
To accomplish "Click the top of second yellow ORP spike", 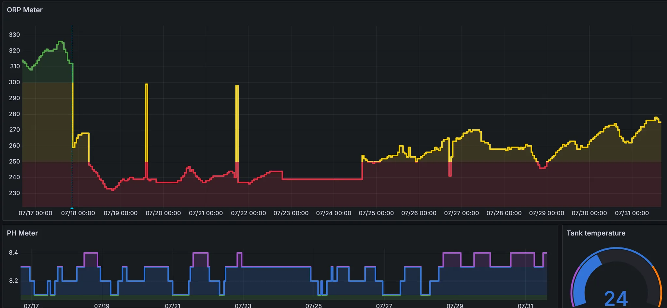I will pyautogui.click(x=237, y=86).
